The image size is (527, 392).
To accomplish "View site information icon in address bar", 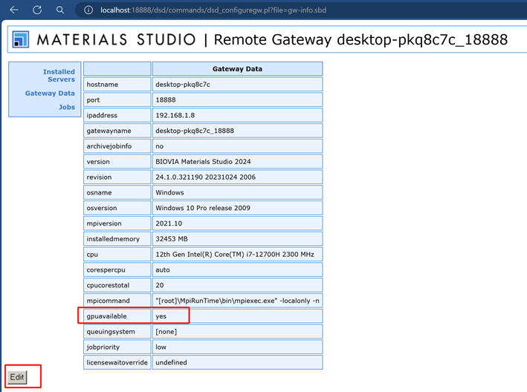I will tap(88, 10).
